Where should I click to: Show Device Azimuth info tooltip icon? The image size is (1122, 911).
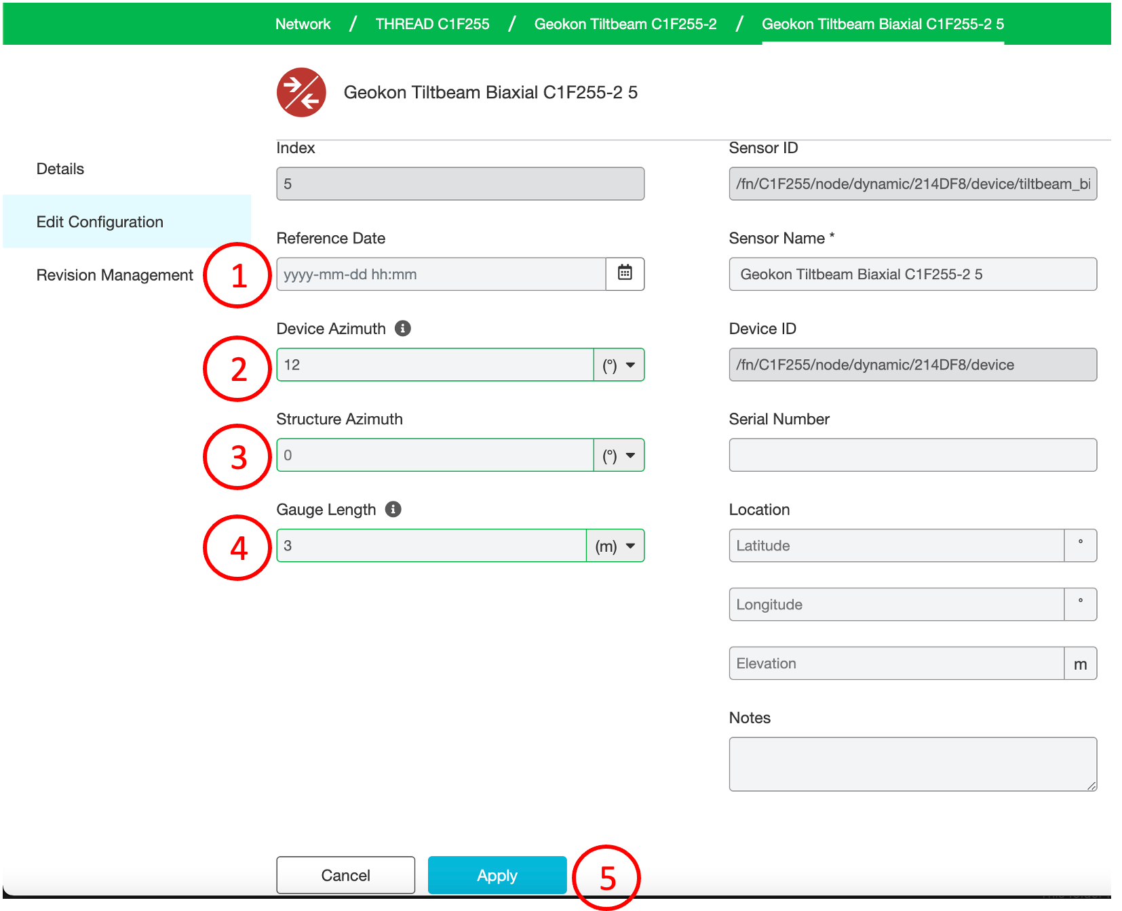coord(403,328)
